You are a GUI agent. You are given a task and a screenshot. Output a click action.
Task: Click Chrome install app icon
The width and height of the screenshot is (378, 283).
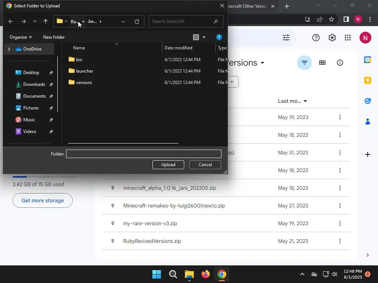coord(307,19)
